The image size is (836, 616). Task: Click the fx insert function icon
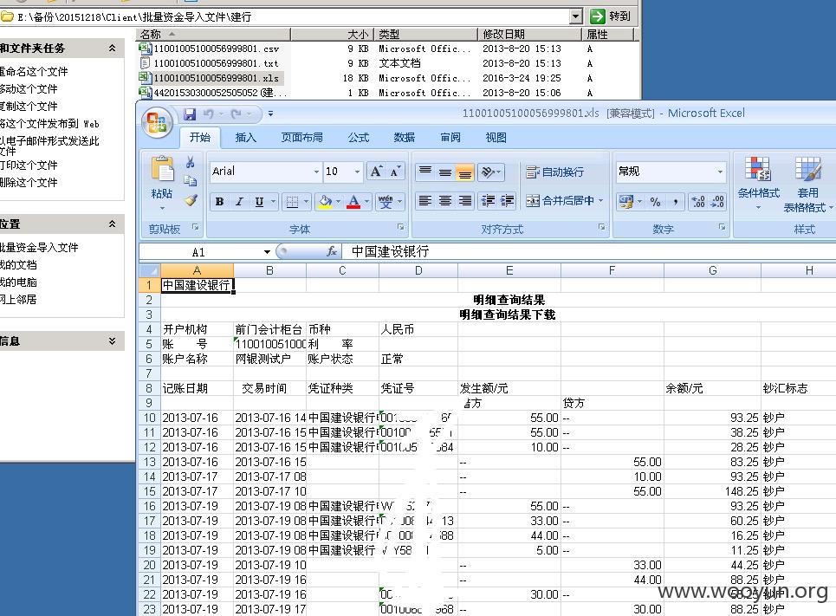tap(331, 251)
